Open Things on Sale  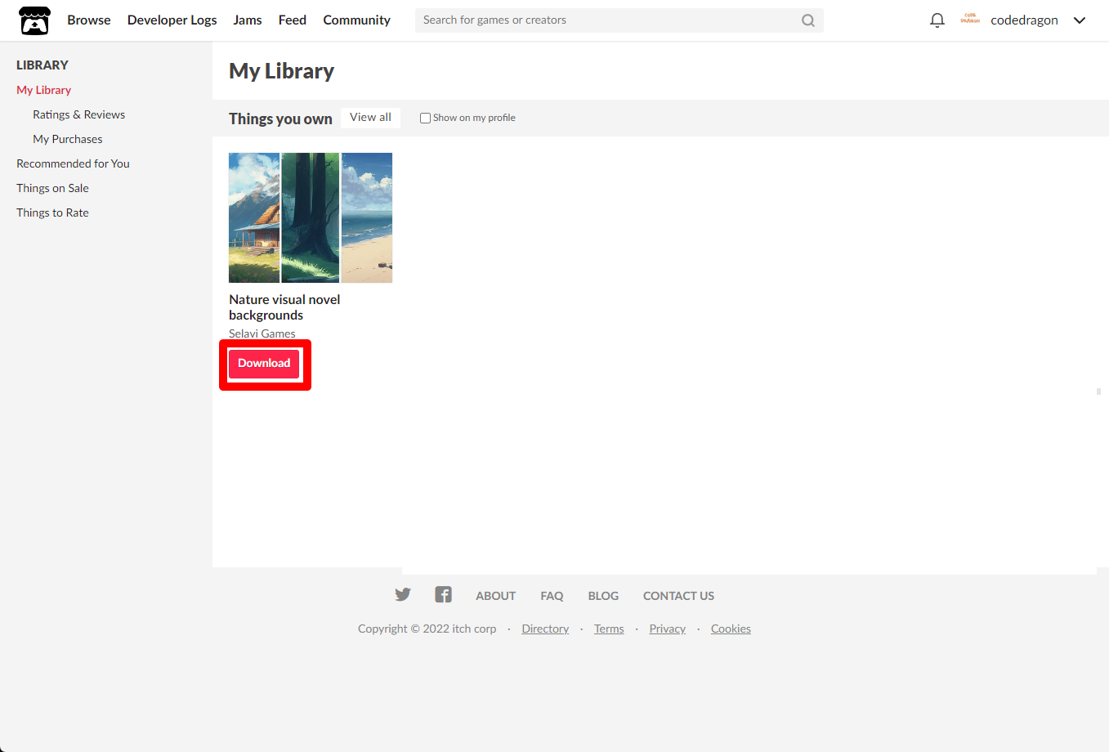pyautogui.click(x=53, y=188)
